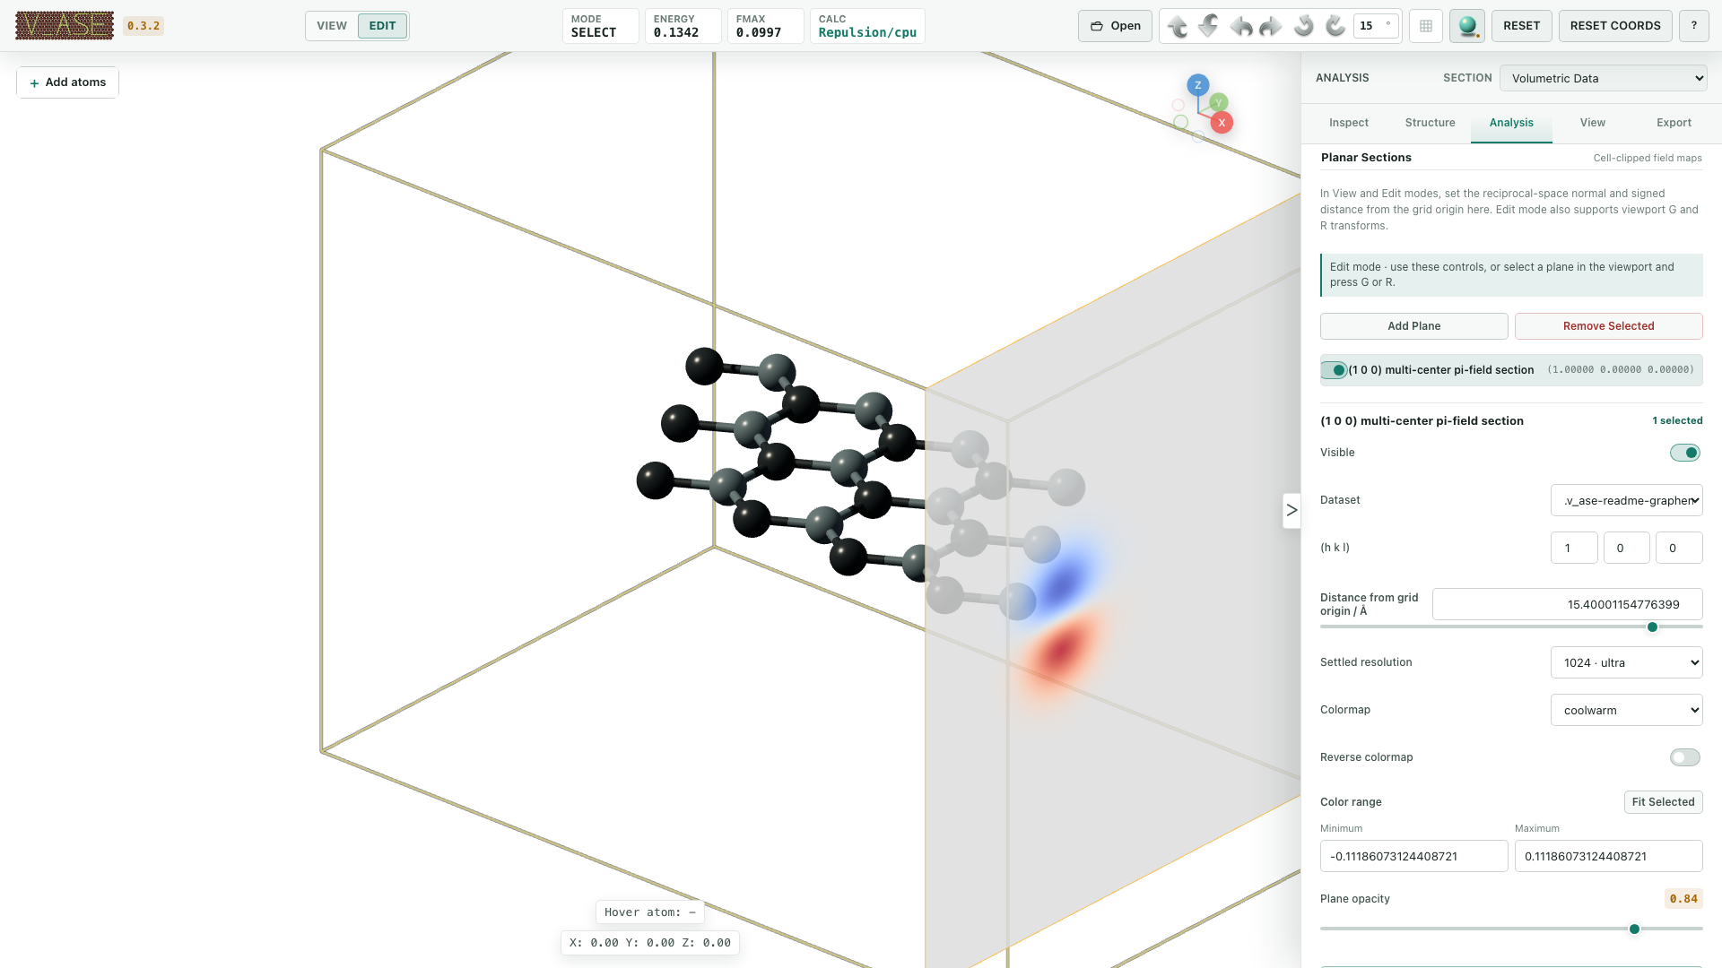Click the ENERGY 0.1342 readout
Image resolution: width=1722 pixels, height=968 pixels.
(683, 26)
